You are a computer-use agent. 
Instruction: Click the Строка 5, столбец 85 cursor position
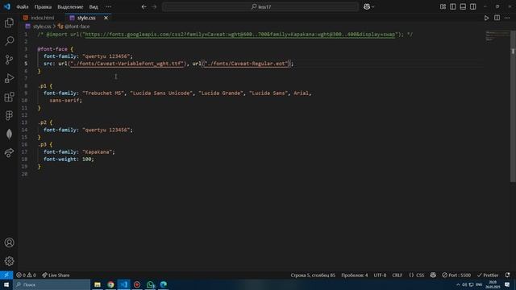tap(313, 275)
